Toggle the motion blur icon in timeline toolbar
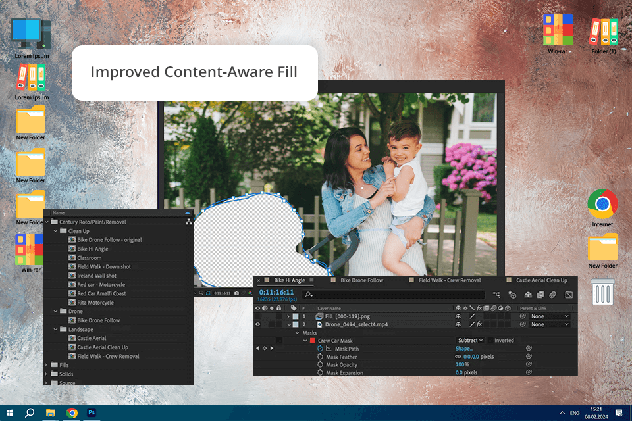Viewport: 632px width, 421px height. point(553,295)
